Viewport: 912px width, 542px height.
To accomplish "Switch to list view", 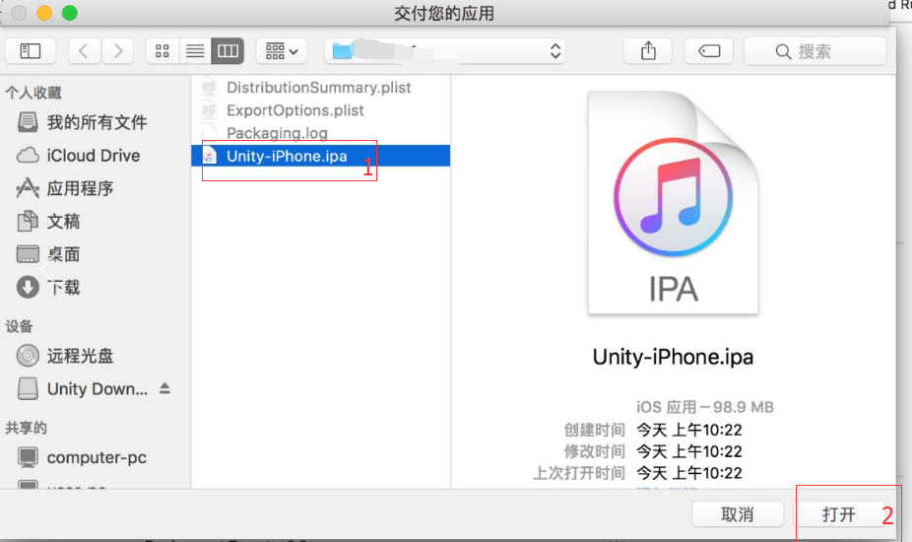I will click(x=195, y=51).
